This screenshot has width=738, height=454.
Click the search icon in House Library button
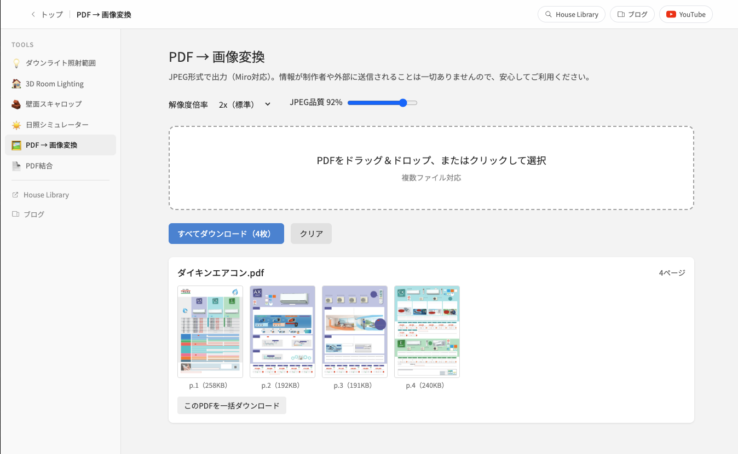pyautogui.click(x=549, y=15)
